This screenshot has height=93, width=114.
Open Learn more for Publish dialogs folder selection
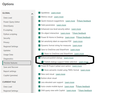coord(84,62)
